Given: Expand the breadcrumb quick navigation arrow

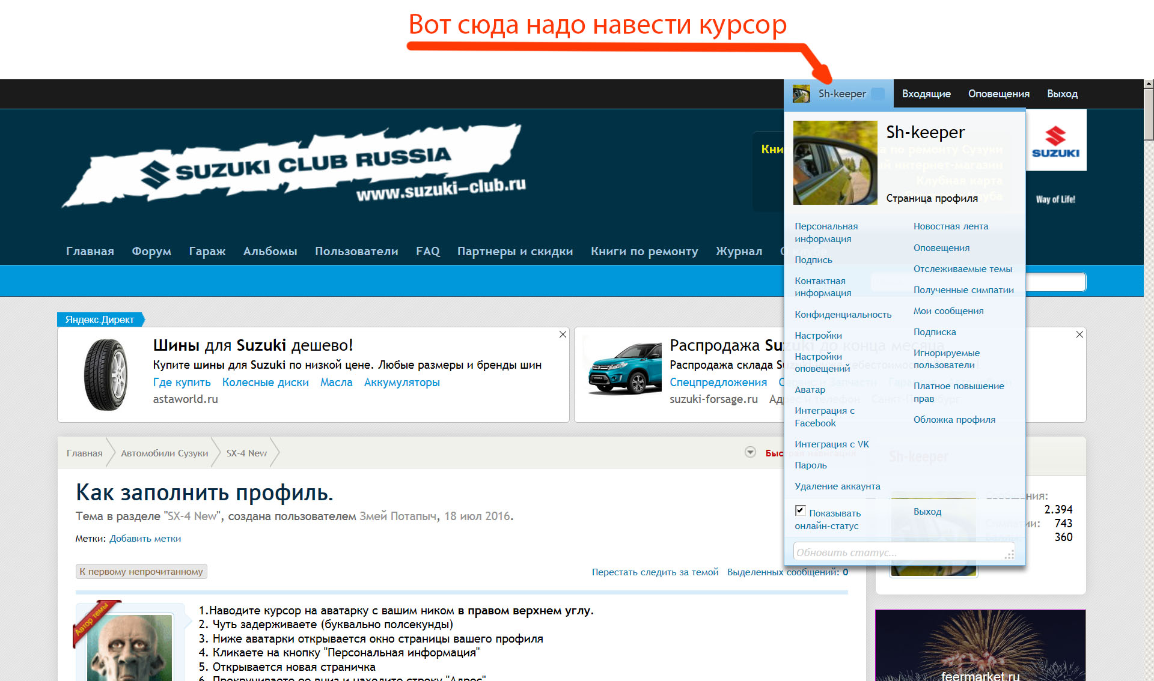Looking at the screenshot, I should tap(750, 452).
